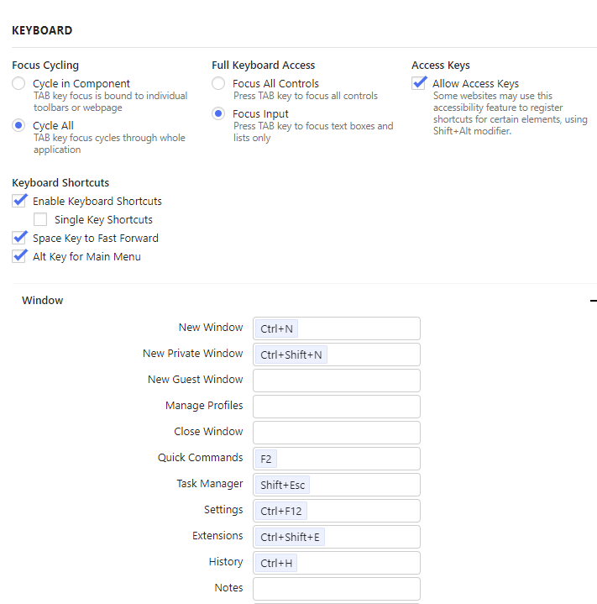
Task: Select Focus Input radio button
Action: (x=218, y=114)
